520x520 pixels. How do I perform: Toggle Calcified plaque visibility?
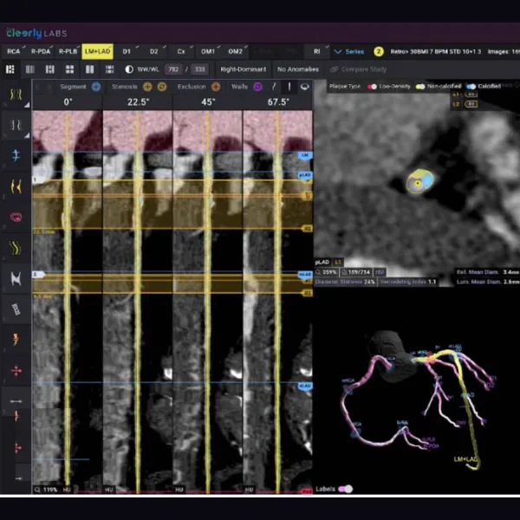click(x=471, y=87)
